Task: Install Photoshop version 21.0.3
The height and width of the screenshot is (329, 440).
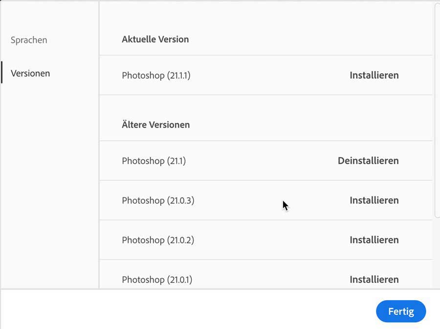Action: point(374,200)
